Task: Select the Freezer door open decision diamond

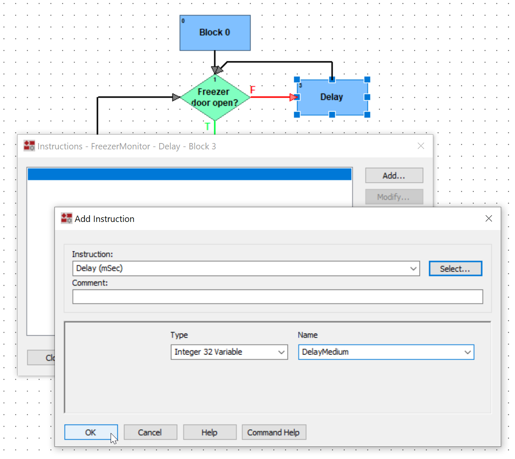Action: [215, 97]
